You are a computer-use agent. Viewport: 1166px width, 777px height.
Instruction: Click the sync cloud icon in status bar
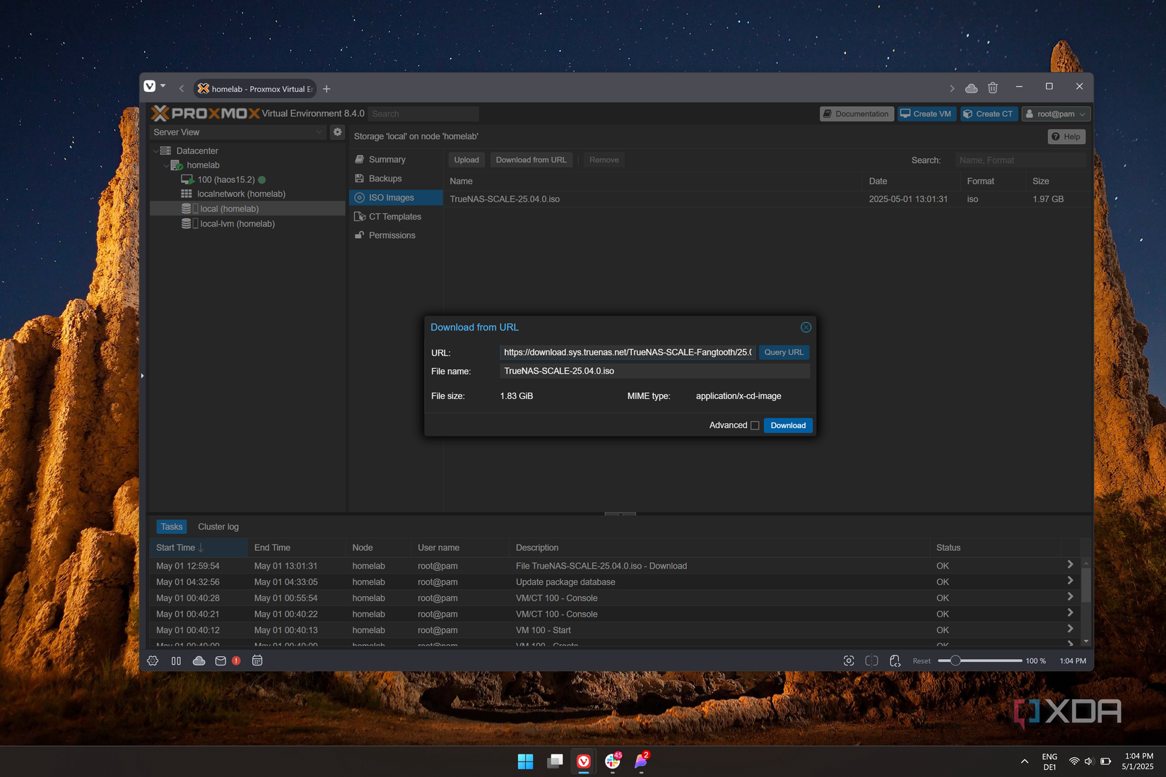199,660
